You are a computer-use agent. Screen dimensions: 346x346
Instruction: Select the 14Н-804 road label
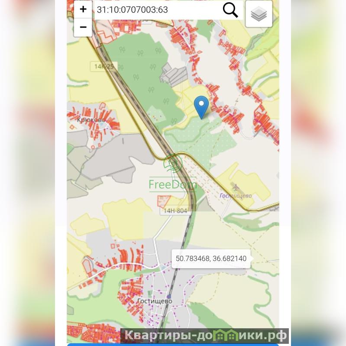175,211
